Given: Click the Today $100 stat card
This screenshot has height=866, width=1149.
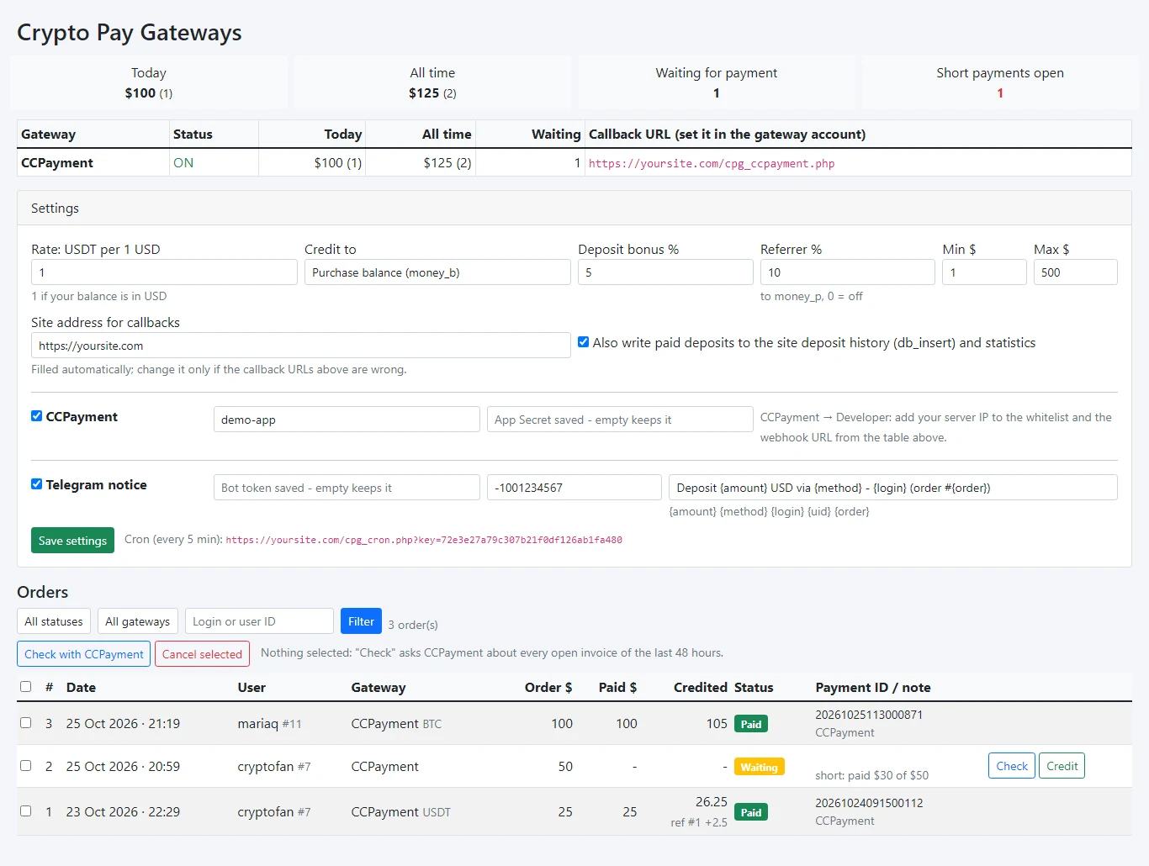Looking at the screenshot, I should click(x=149, y=82).
